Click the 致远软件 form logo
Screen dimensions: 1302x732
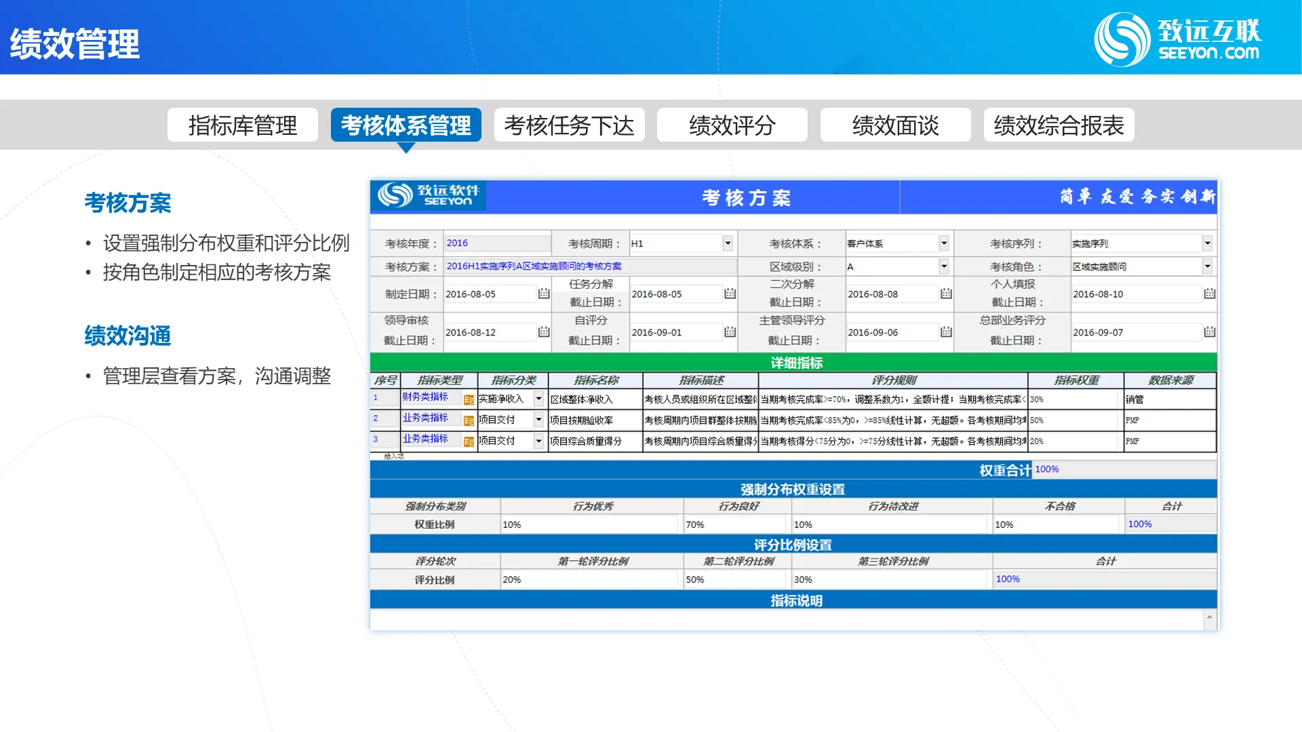click(429, 195)
